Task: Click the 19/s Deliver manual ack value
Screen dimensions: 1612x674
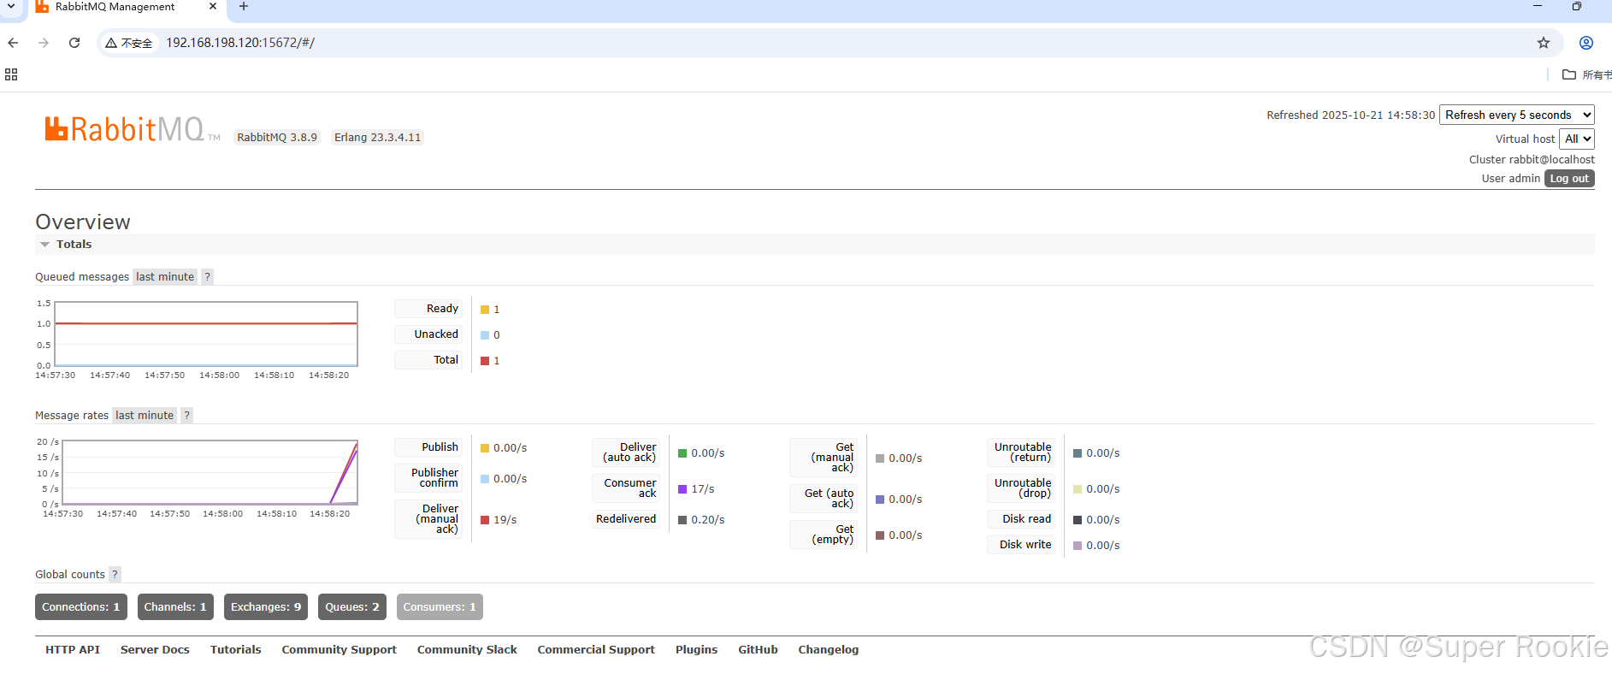Action: point(505,520)
